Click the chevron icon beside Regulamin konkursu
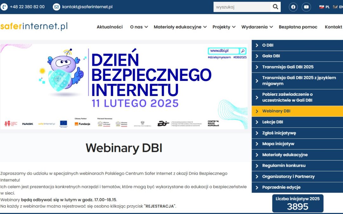 coord(257,166)
